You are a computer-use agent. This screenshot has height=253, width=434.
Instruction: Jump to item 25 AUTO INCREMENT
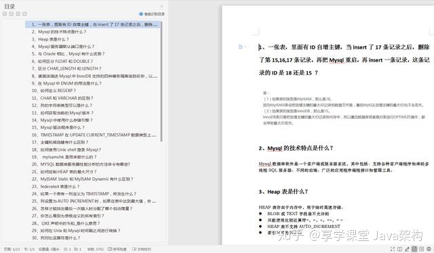[x=94, y=201]
